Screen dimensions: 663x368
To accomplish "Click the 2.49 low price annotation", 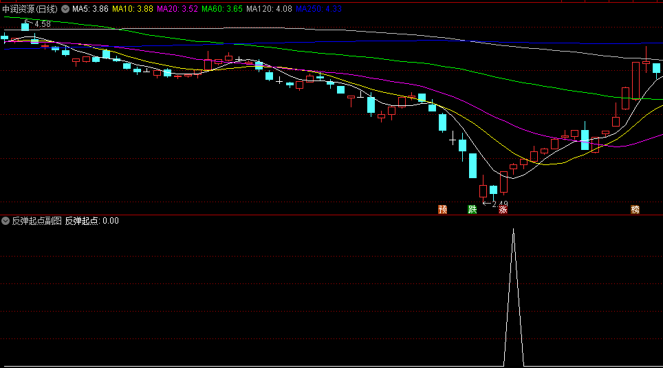I will pos(500,204).
